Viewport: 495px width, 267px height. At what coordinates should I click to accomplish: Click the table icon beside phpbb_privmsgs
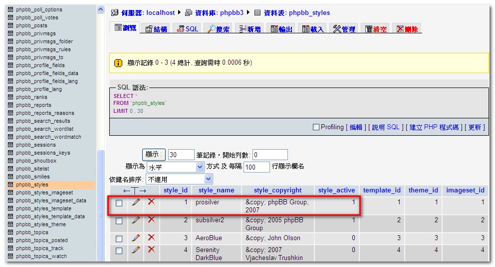click(10, 33)
